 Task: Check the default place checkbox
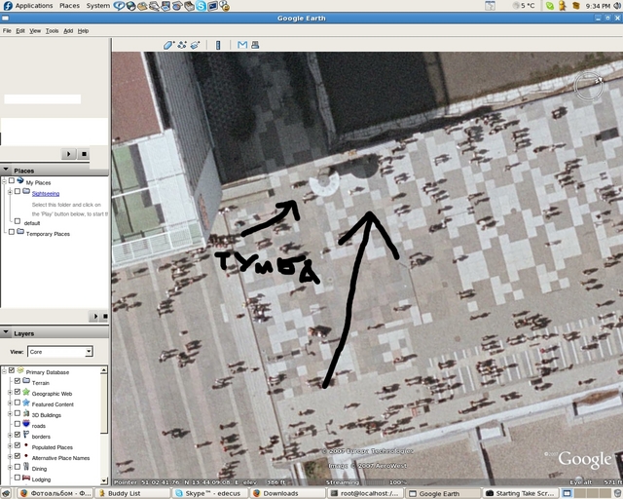18,221
